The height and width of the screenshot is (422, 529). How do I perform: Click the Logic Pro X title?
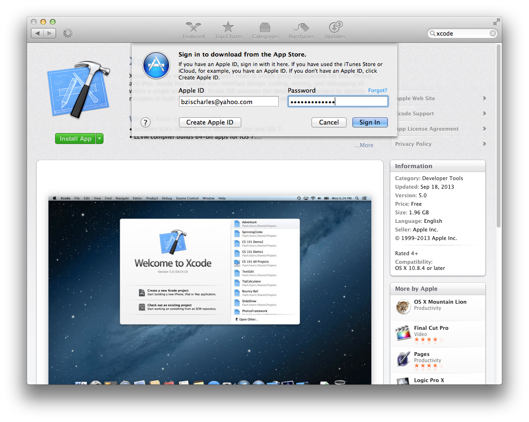coord(429,380)
